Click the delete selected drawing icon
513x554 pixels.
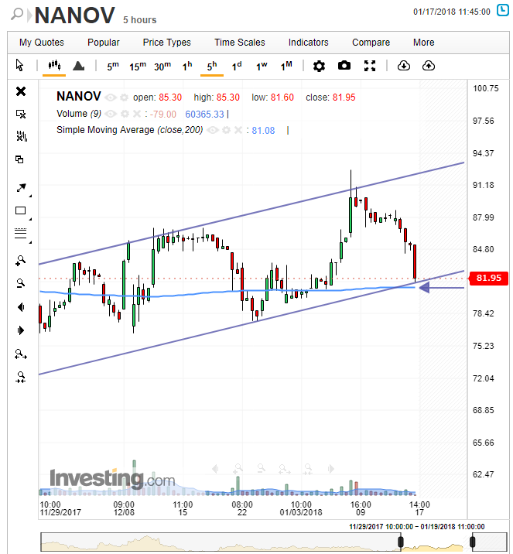[x=21, y=114]
